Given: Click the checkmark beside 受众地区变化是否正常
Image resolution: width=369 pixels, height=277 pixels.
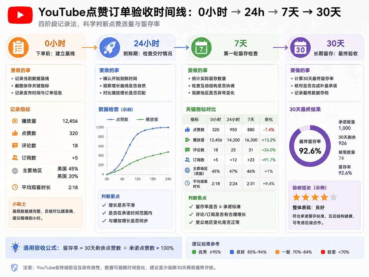Looking at the screenshot, I should tap(191, 222).
